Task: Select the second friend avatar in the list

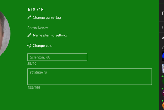Action: (x=163, y=68)
